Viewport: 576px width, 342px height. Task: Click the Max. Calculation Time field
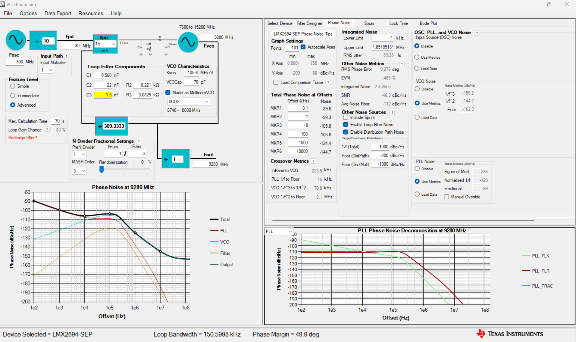click(56, 121)
